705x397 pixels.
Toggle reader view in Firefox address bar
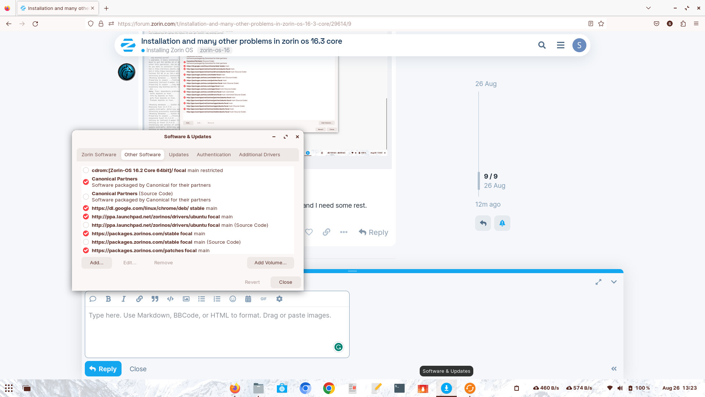tap(591, 24)
